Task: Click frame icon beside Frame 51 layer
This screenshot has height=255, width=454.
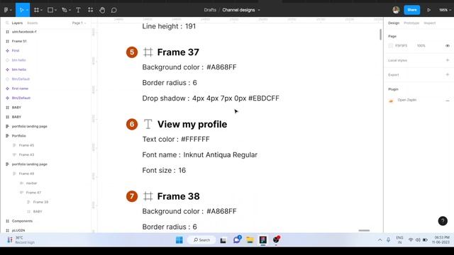Action: click(x=7, y=41)
